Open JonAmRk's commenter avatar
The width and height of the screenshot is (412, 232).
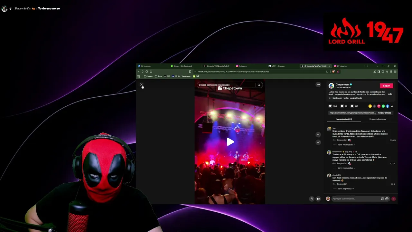329,176
